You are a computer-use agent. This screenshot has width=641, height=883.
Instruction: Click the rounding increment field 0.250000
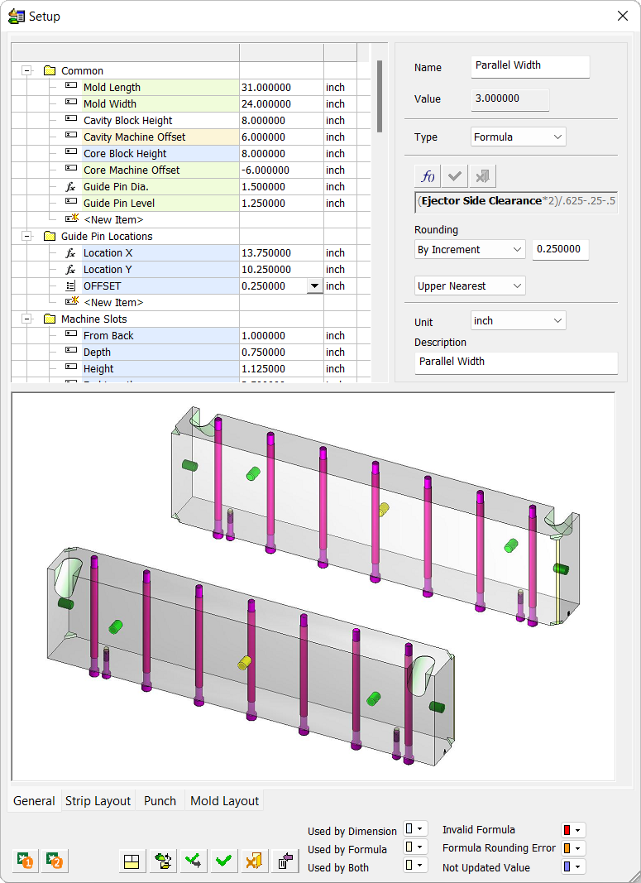561,249
